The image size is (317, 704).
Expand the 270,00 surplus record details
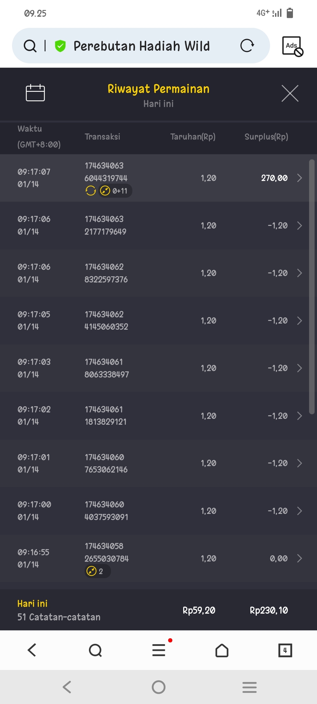point(299,178)
